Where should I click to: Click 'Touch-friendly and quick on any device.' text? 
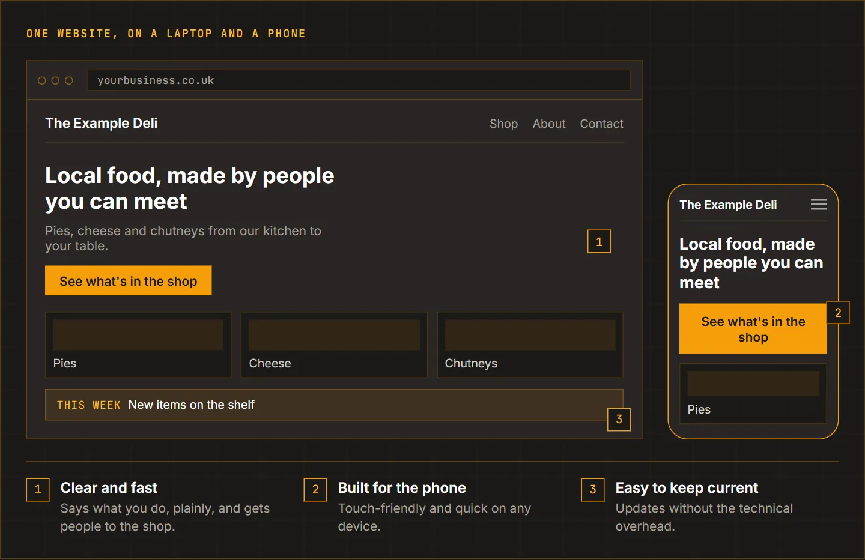coord(434,517)
